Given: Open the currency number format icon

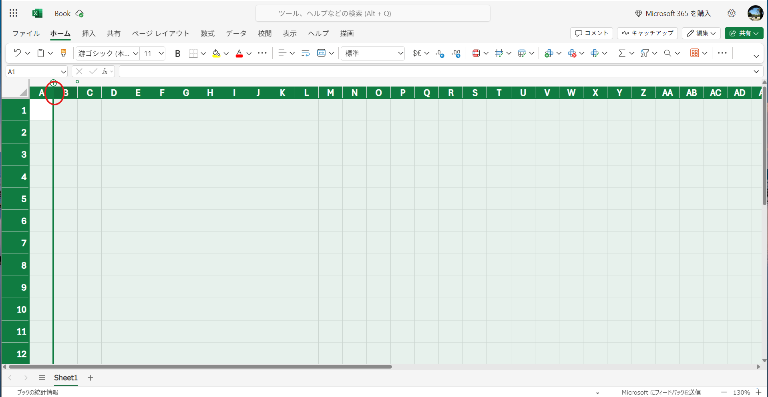Looking at the screenshot, I should pos(417,53).
